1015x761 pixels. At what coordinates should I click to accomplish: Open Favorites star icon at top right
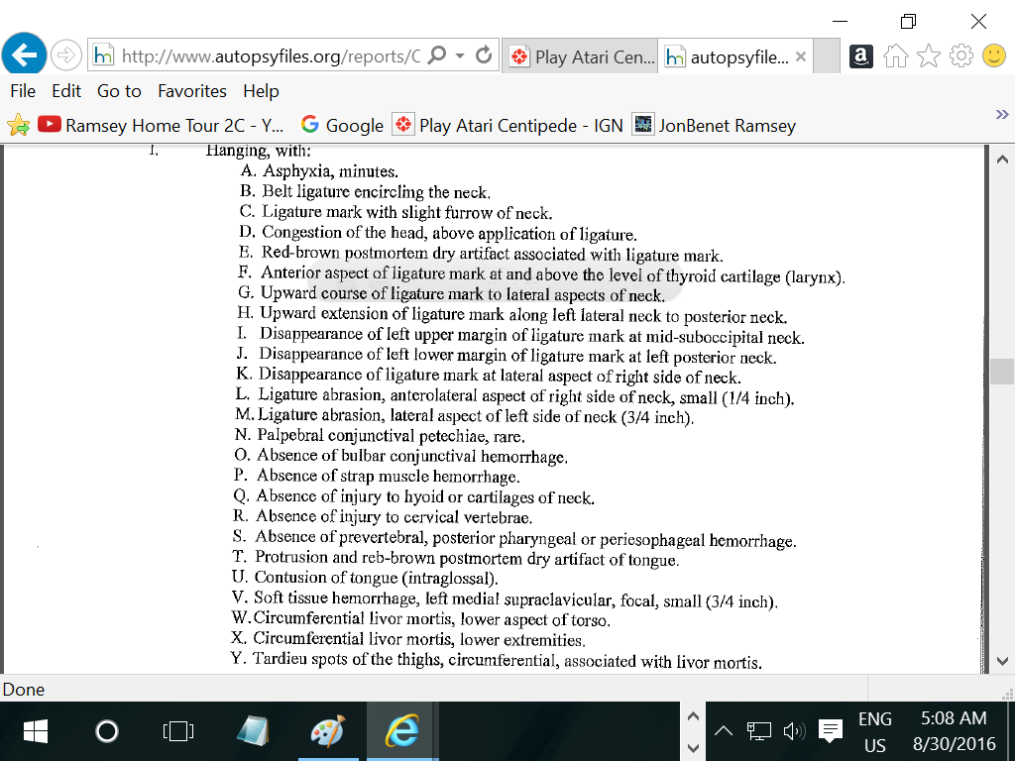pos(928,56)
